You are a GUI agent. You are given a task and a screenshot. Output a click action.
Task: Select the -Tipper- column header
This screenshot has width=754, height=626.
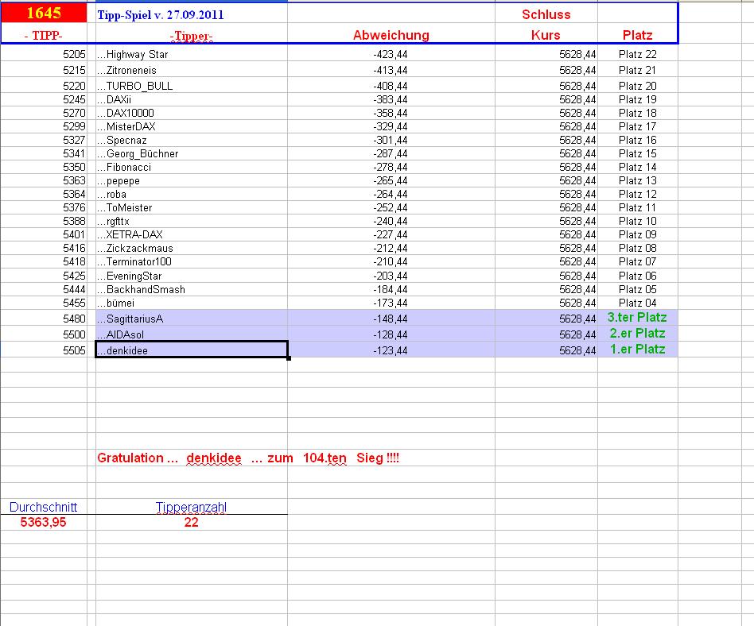pyautogui.click(x=191, y=35)
